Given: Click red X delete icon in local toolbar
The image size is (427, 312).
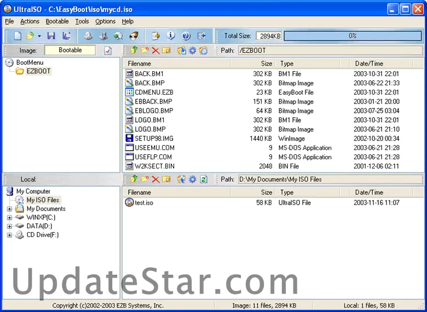Looking at the screenshot, I should [155, 179].
